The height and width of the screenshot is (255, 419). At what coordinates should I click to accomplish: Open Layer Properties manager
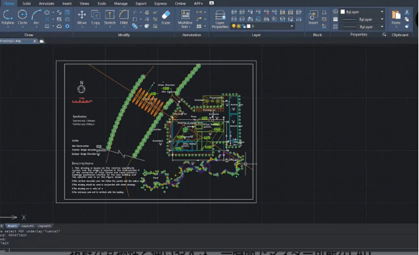220,18
